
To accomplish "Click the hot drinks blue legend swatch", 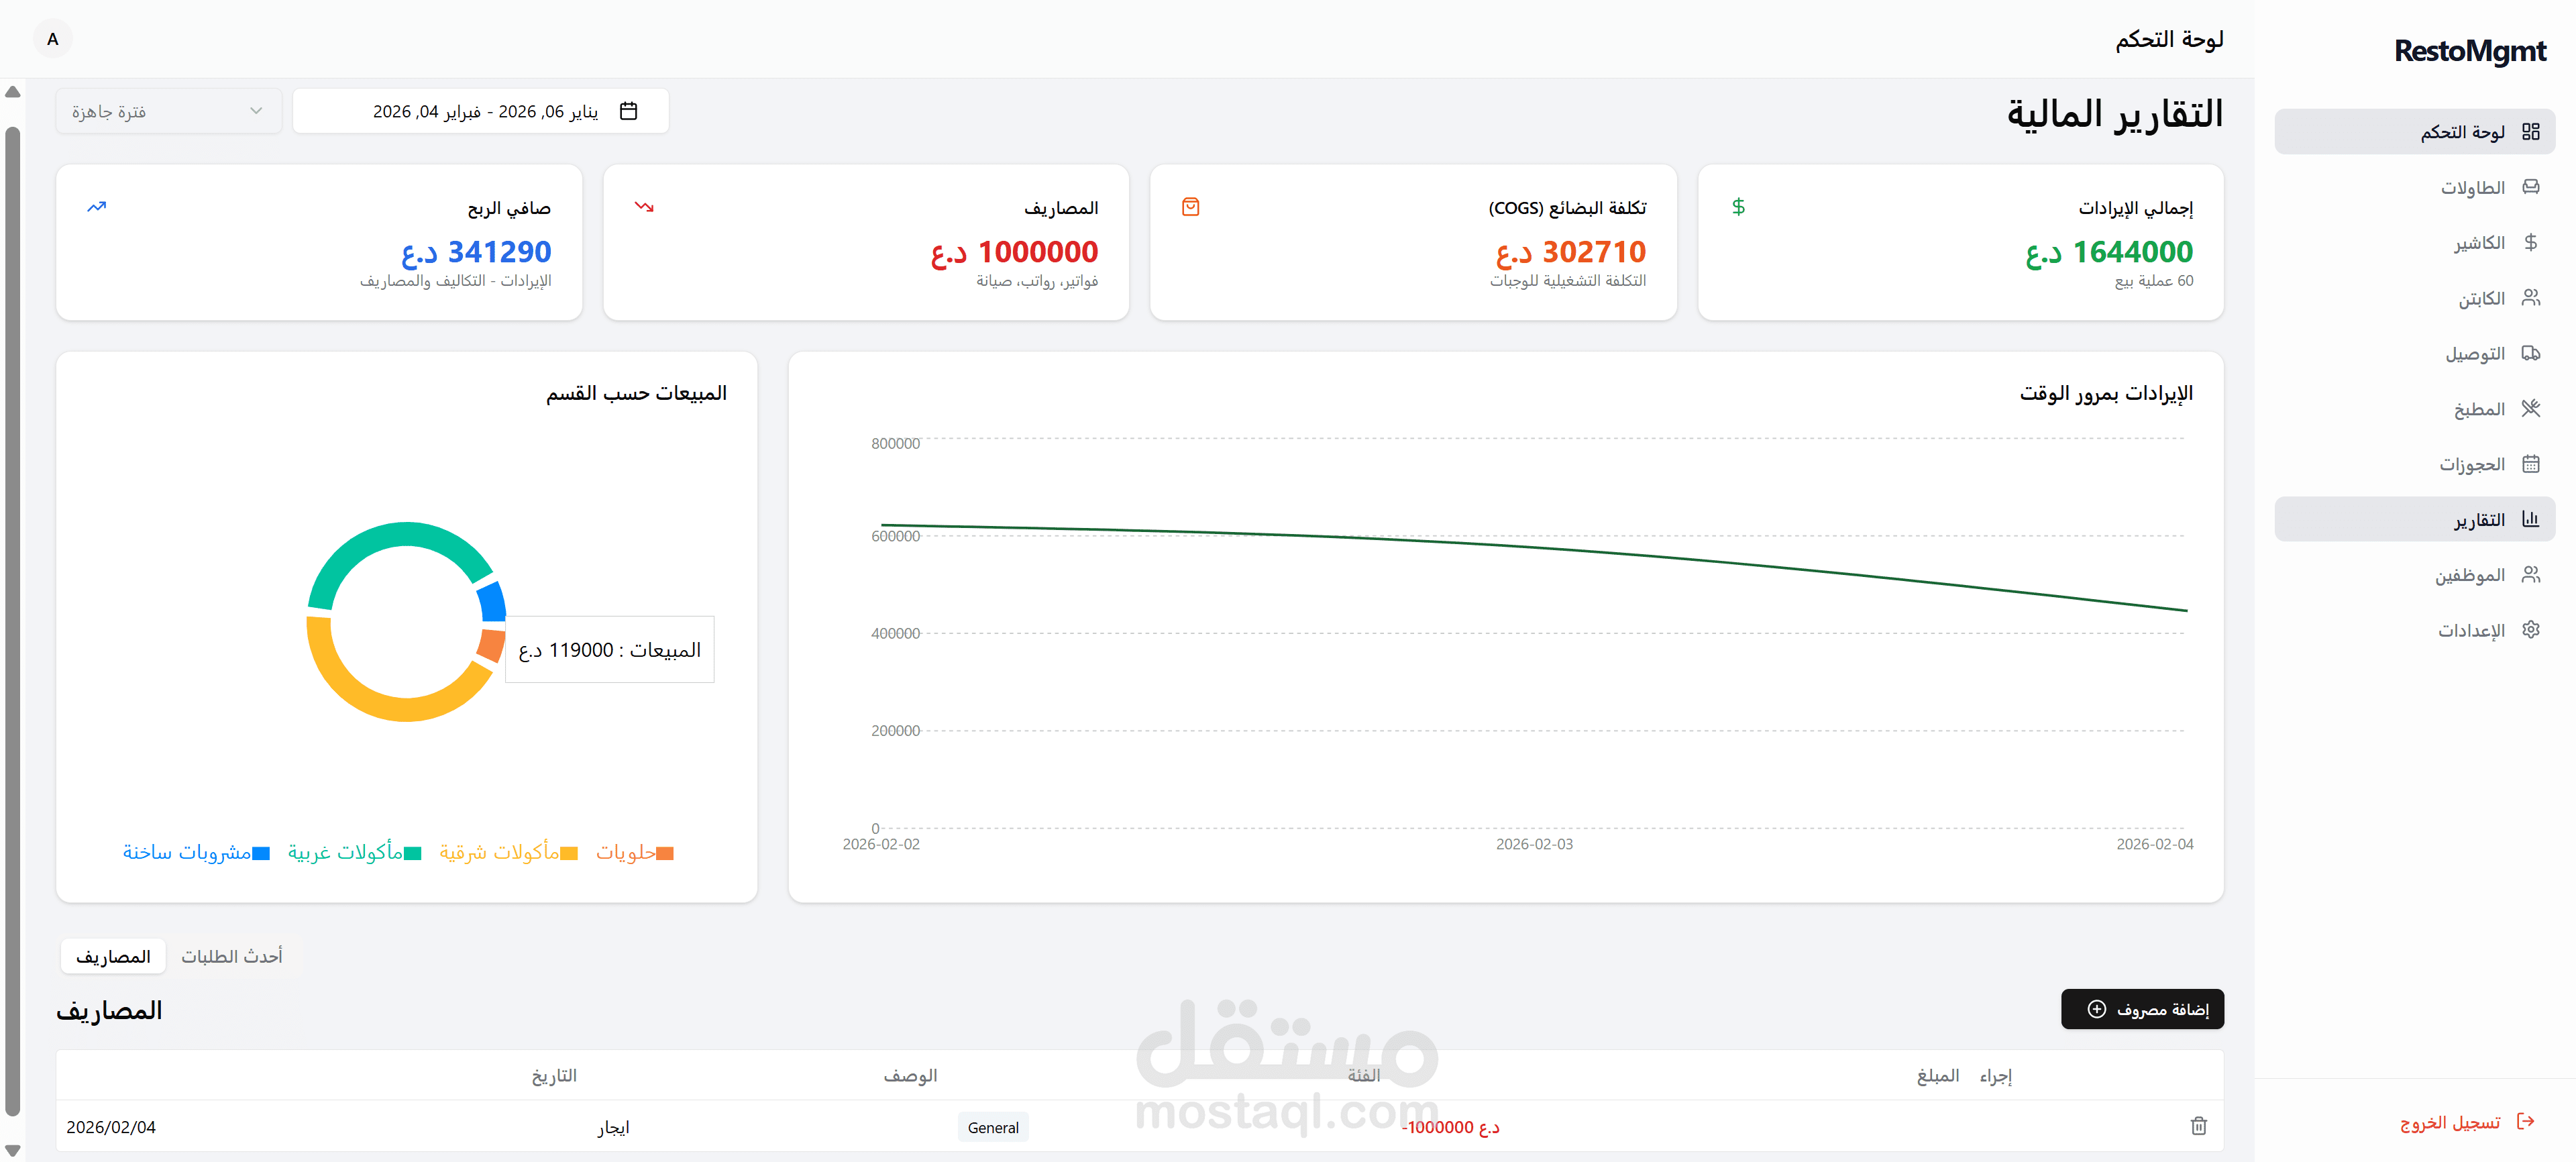I will pyautogui.click(x=261, y=853).
